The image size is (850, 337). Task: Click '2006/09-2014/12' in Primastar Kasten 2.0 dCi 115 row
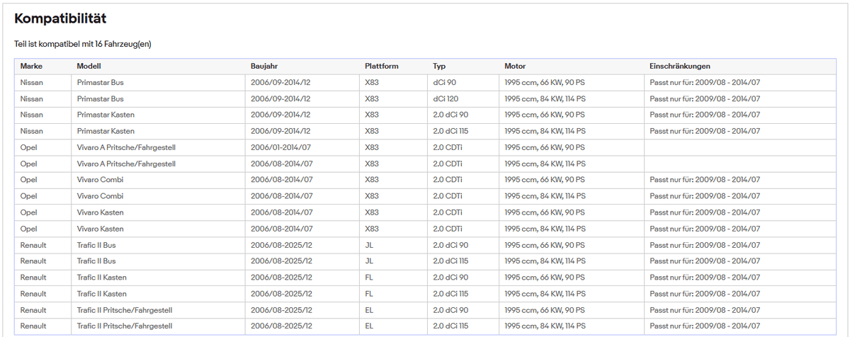280,131
